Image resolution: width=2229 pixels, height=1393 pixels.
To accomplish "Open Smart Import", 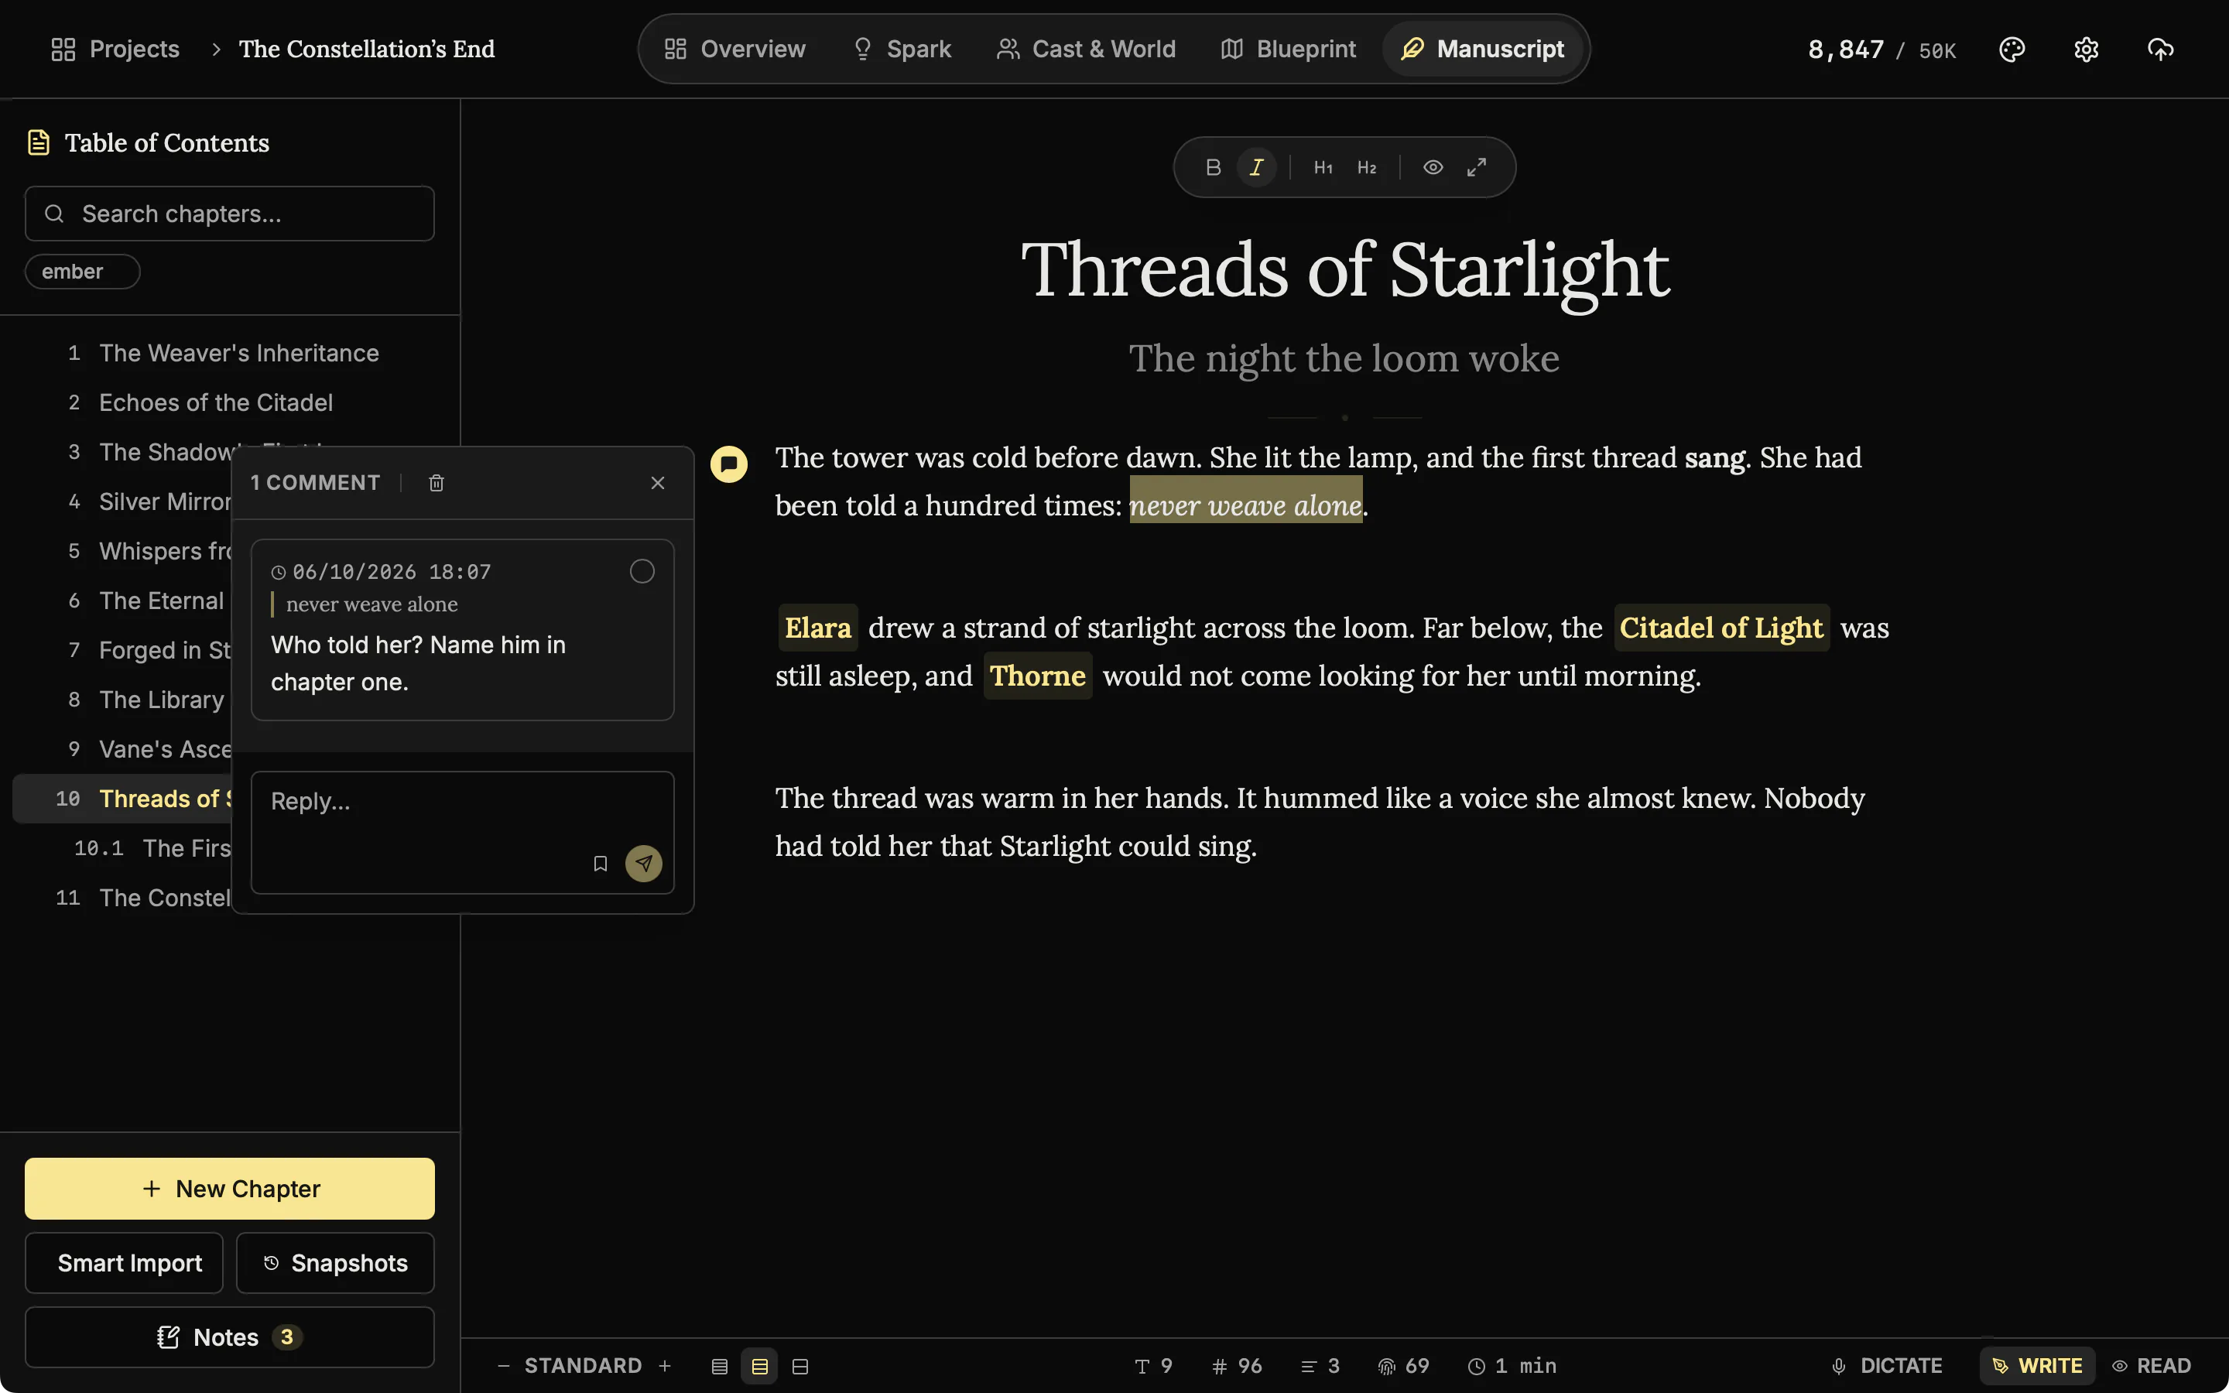I will point(125,1263).
